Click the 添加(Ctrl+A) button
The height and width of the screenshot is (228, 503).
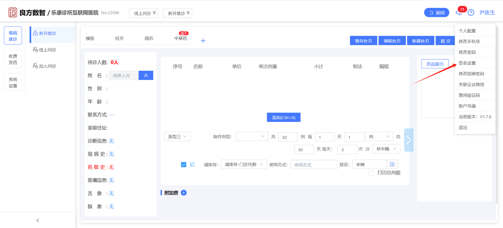coord(284,118)
